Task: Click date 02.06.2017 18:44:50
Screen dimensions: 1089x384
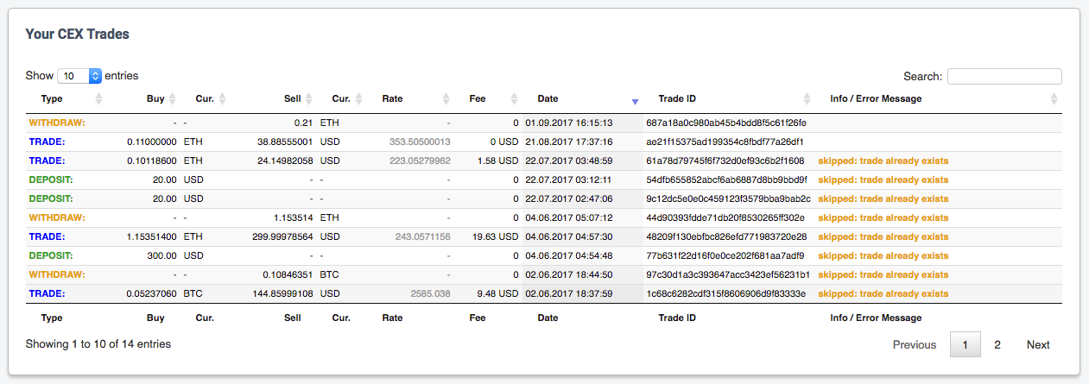Action: [568, 274]
